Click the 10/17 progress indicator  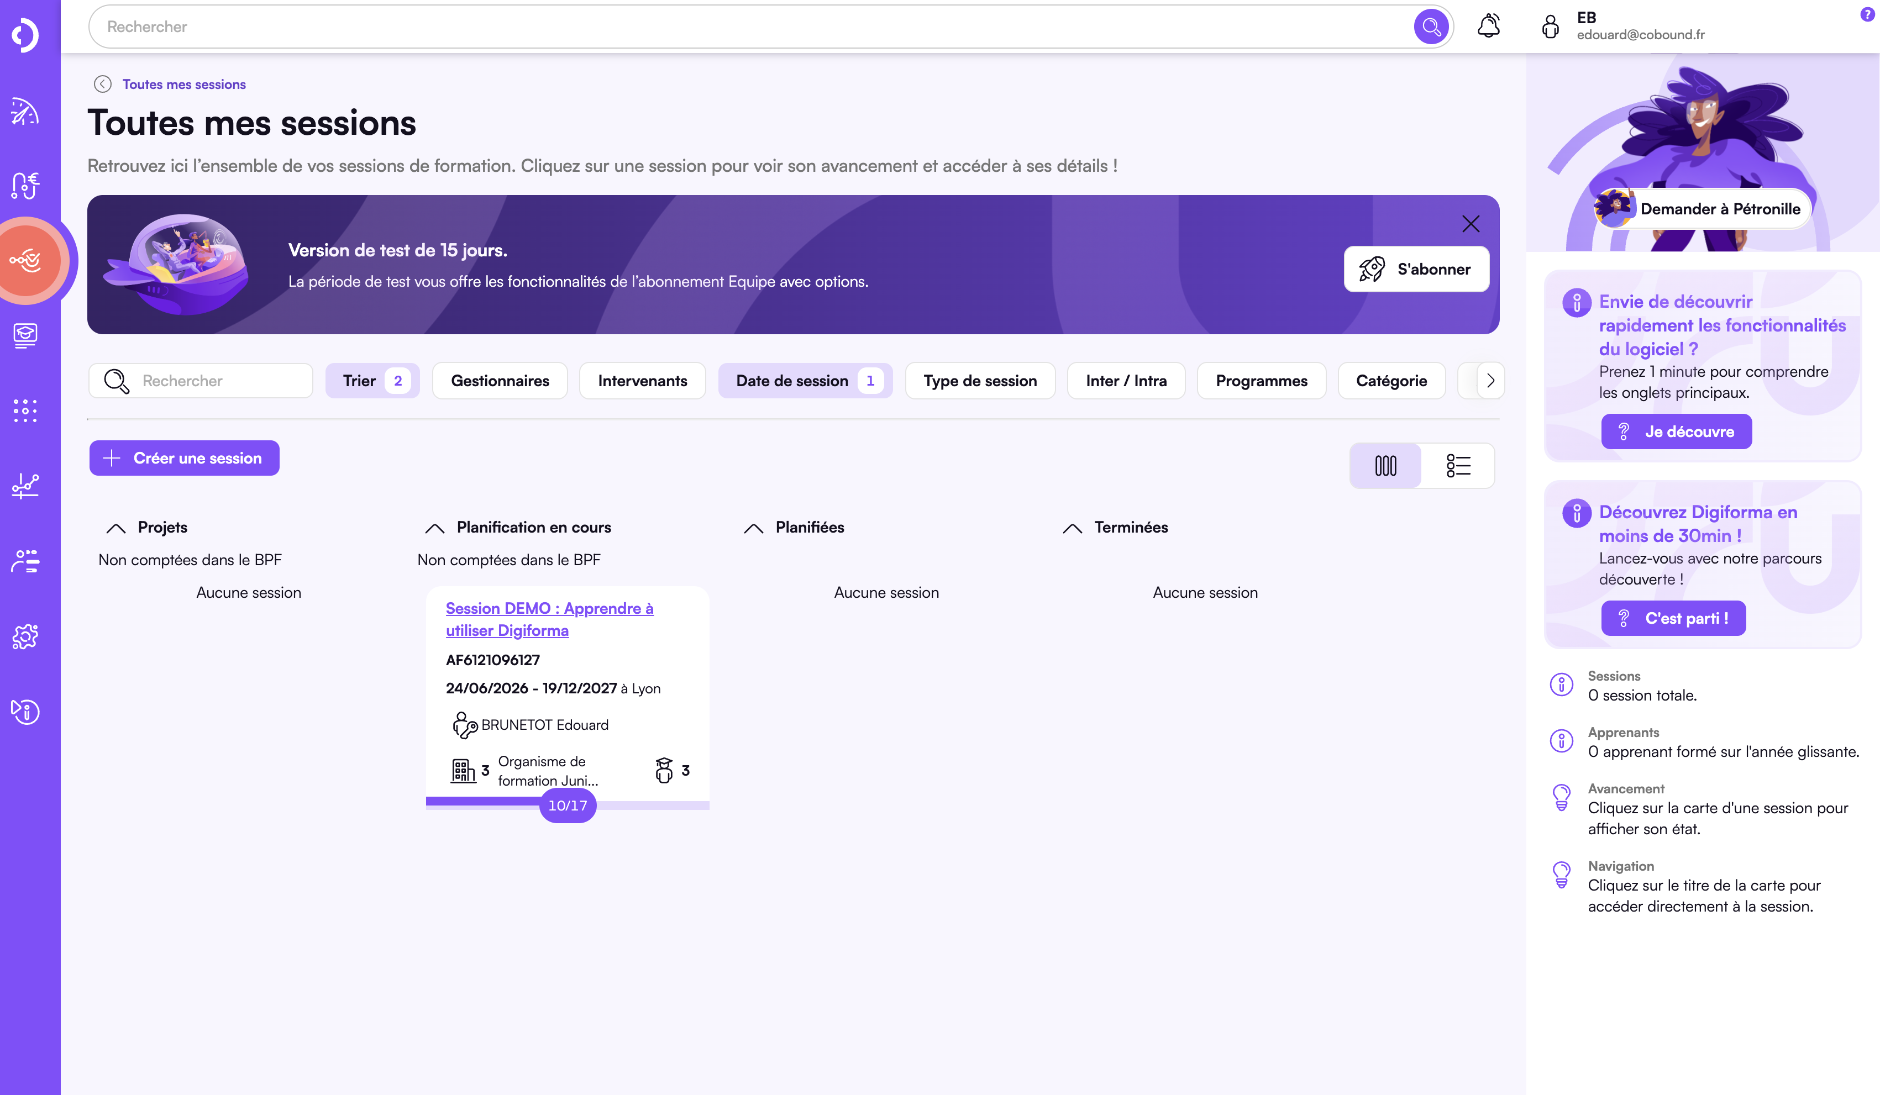pyautogui.click(x=568, y=806)
